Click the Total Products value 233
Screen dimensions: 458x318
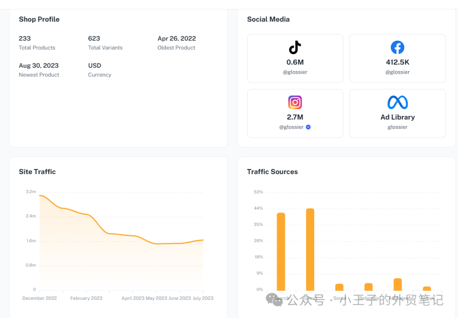[x=25, y=39]
